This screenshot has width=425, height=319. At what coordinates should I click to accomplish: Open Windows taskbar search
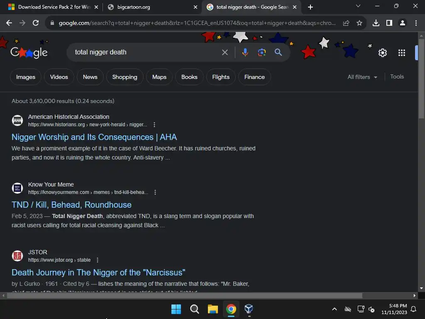tap(194, 309)
